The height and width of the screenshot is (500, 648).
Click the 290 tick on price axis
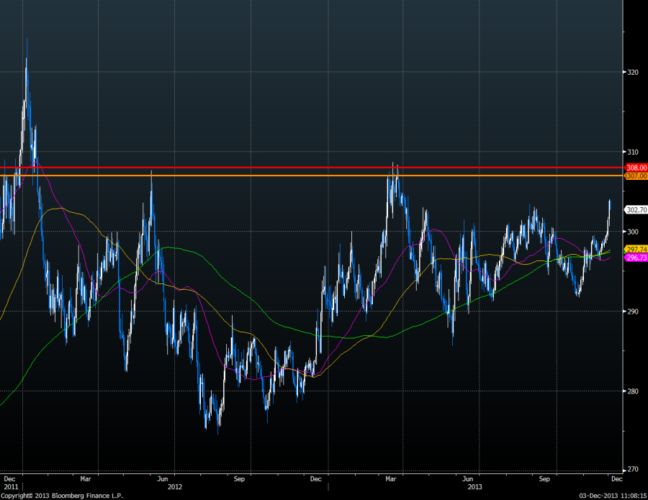[x=632, y=312]
